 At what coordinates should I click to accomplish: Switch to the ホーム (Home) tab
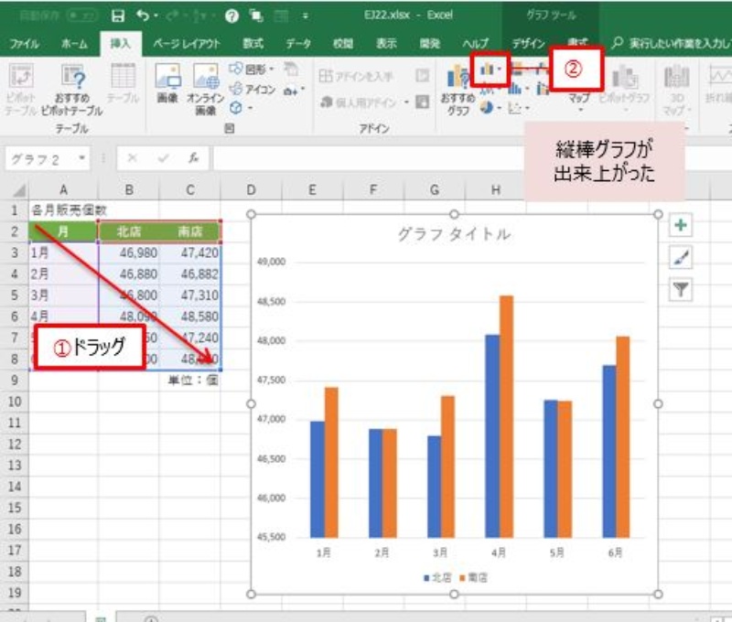click(x=74, y=43)
